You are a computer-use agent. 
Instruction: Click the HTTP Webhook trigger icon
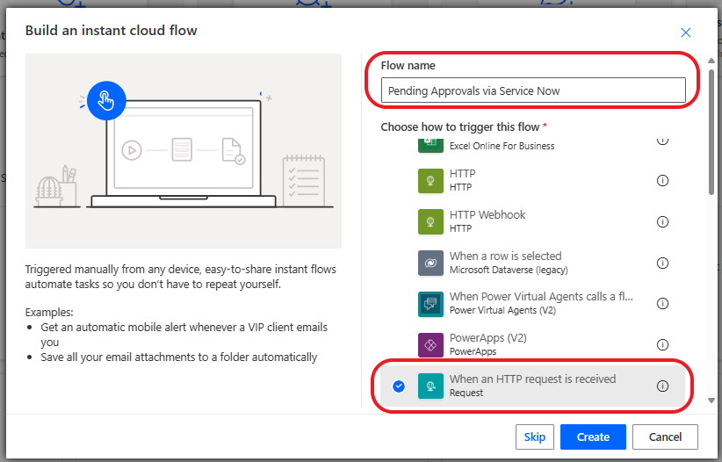[x=430, y=222]
